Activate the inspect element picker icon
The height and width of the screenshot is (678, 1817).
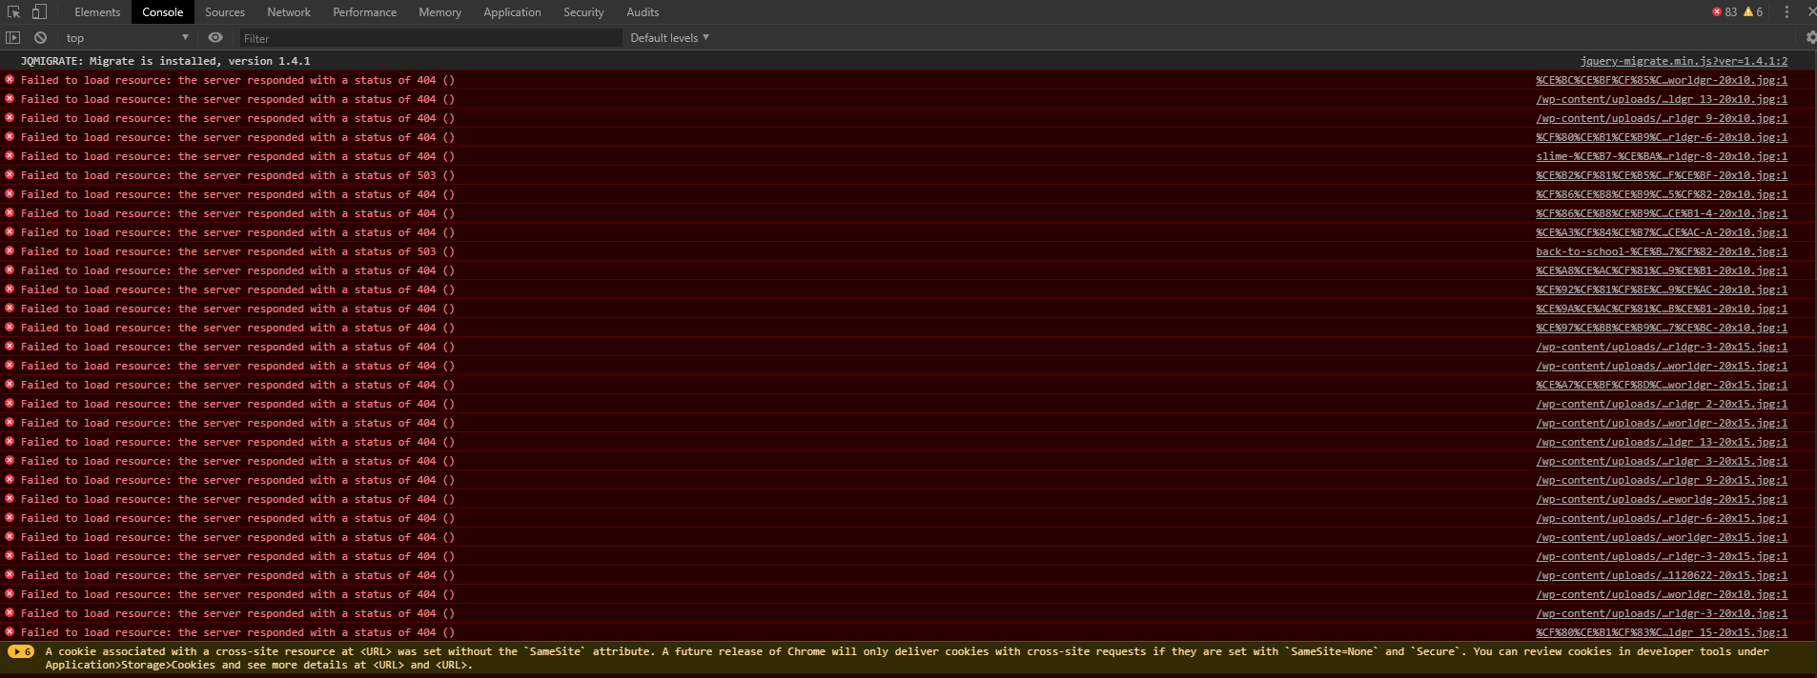(13, 12)
